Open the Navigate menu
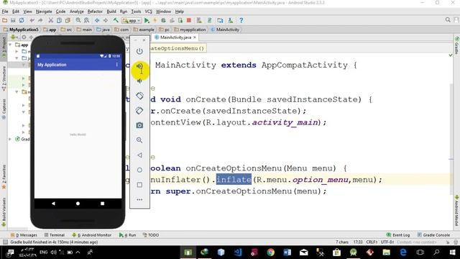This screenshot has height=259, width=460. point(44,12)
